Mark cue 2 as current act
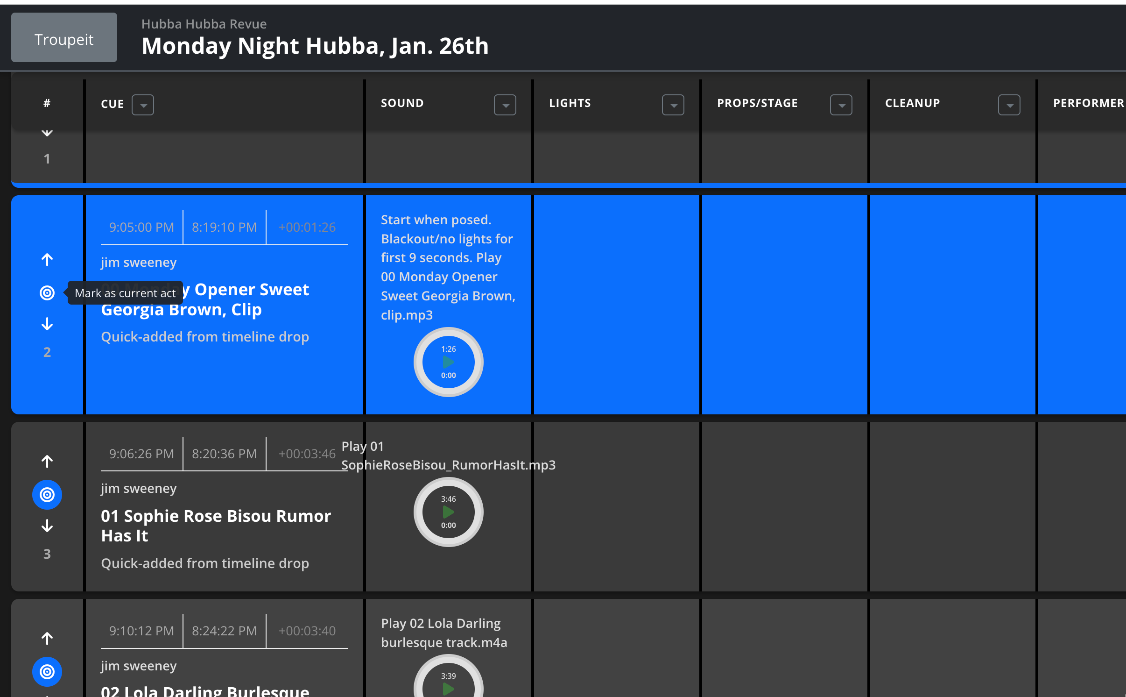The image size is (1126, 697). click(x=47, y=293)
